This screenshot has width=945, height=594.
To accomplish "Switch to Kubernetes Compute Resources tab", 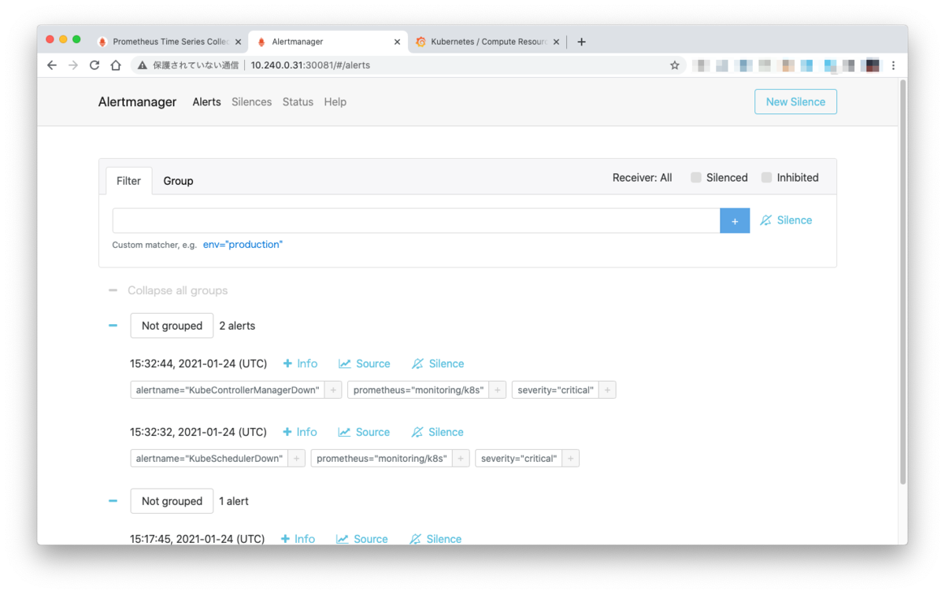I will point(487,42).
